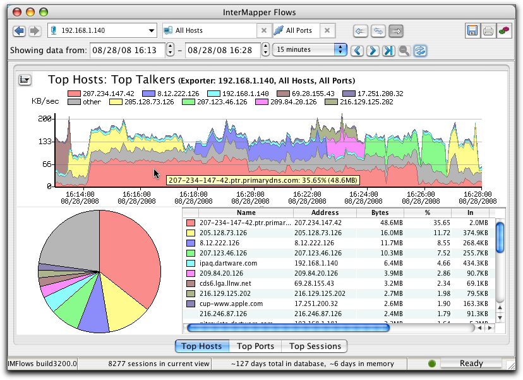The image size is (523, 380).
Task: Open the 15 minutes interval dropdown
Action: coord(309,49)
